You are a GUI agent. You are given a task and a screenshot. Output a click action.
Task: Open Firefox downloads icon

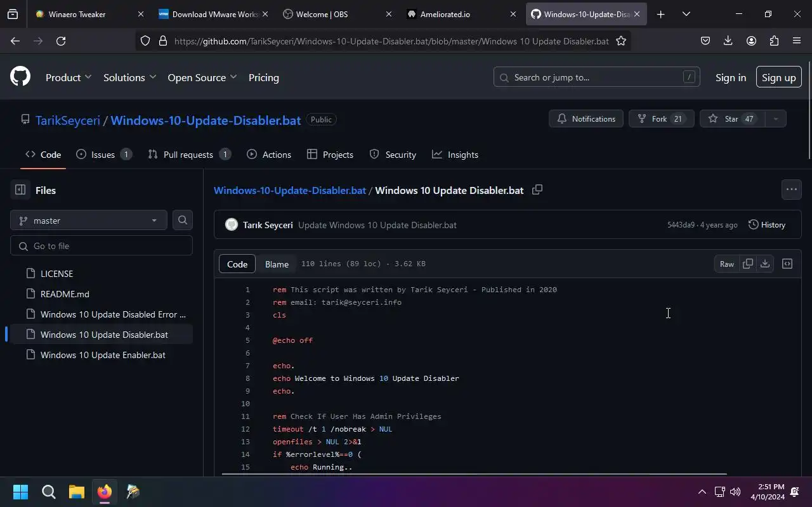click(x=728, y=41)
